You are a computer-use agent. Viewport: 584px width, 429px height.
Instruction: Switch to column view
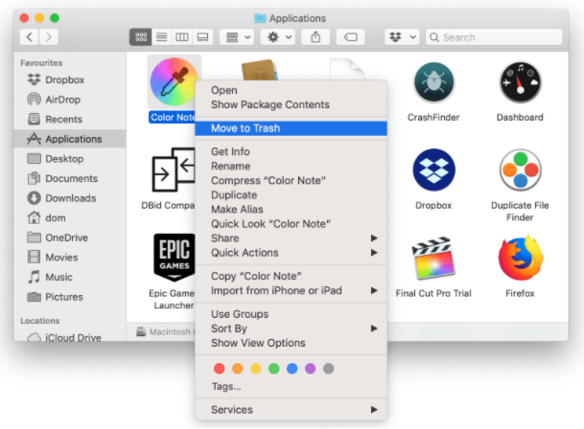point(182,36)
